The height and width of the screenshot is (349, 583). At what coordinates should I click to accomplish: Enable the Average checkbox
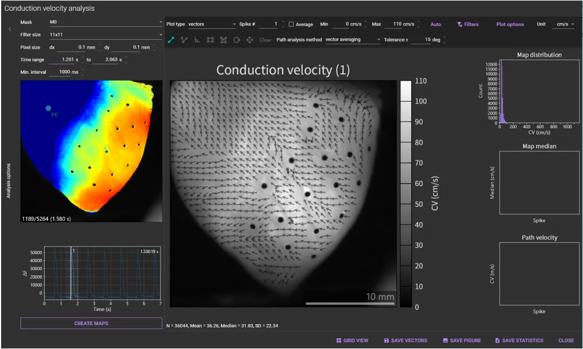tap(291, 24)
